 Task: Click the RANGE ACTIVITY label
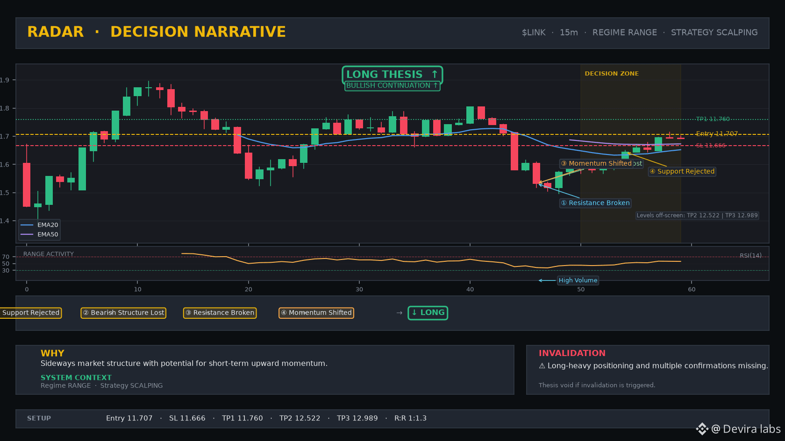coord(49,254)
